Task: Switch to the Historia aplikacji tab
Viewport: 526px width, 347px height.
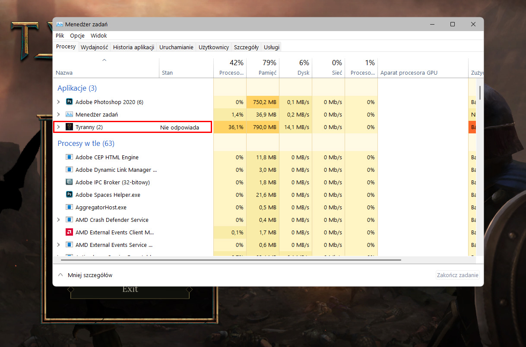Action: (133, 47)
